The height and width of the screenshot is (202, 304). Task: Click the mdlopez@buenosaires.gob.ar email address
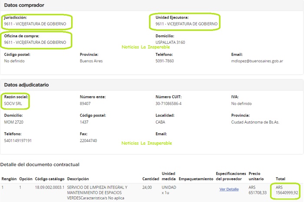pyautogui.click(x=257, y=61)
